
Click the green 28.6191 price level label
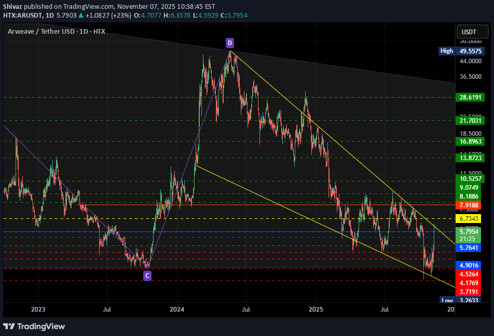point(470,97)
